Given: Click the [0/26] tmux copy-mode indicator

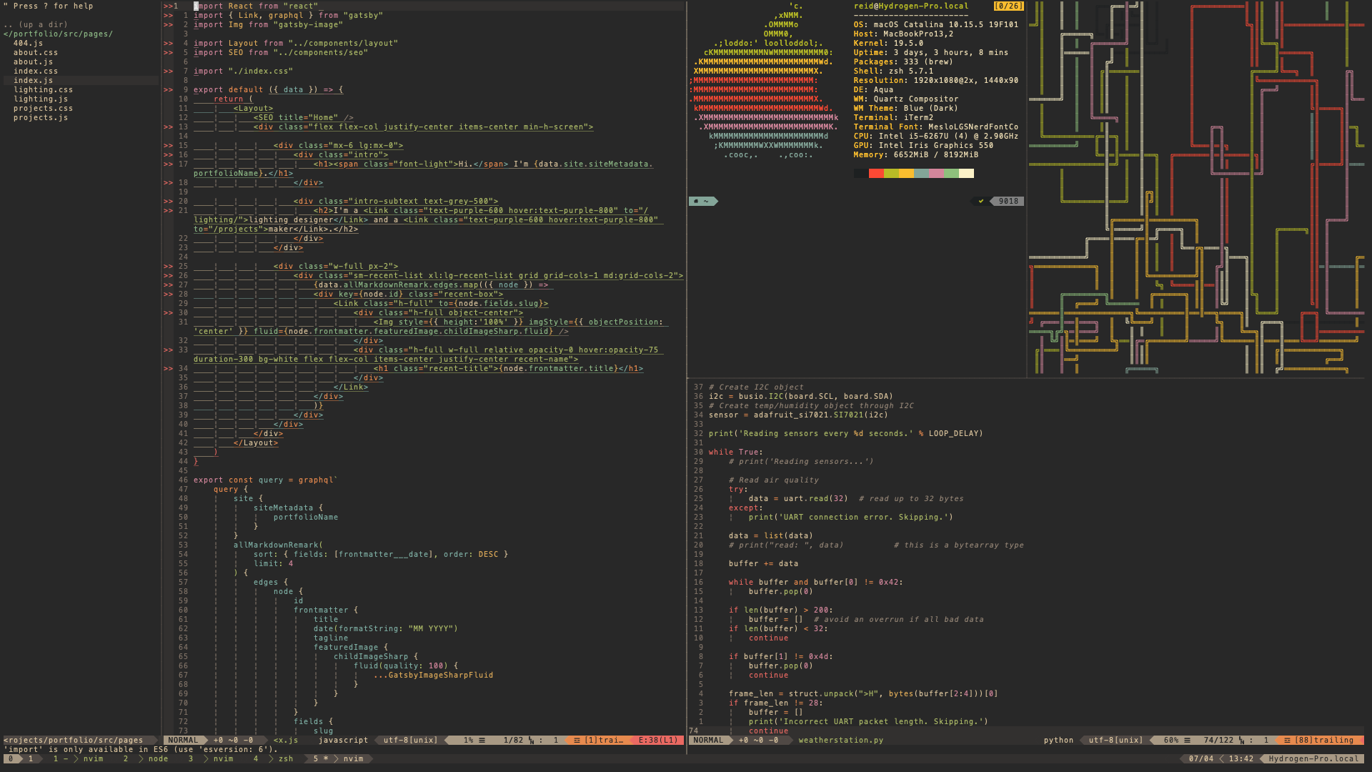Looking at the screenshot, I should [x=1008, y=6].
